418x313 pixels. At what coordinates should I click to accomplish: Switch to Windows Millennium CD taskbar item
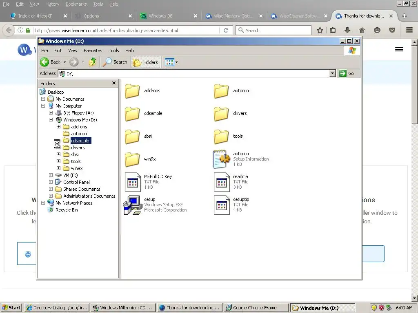coord(123,308)
